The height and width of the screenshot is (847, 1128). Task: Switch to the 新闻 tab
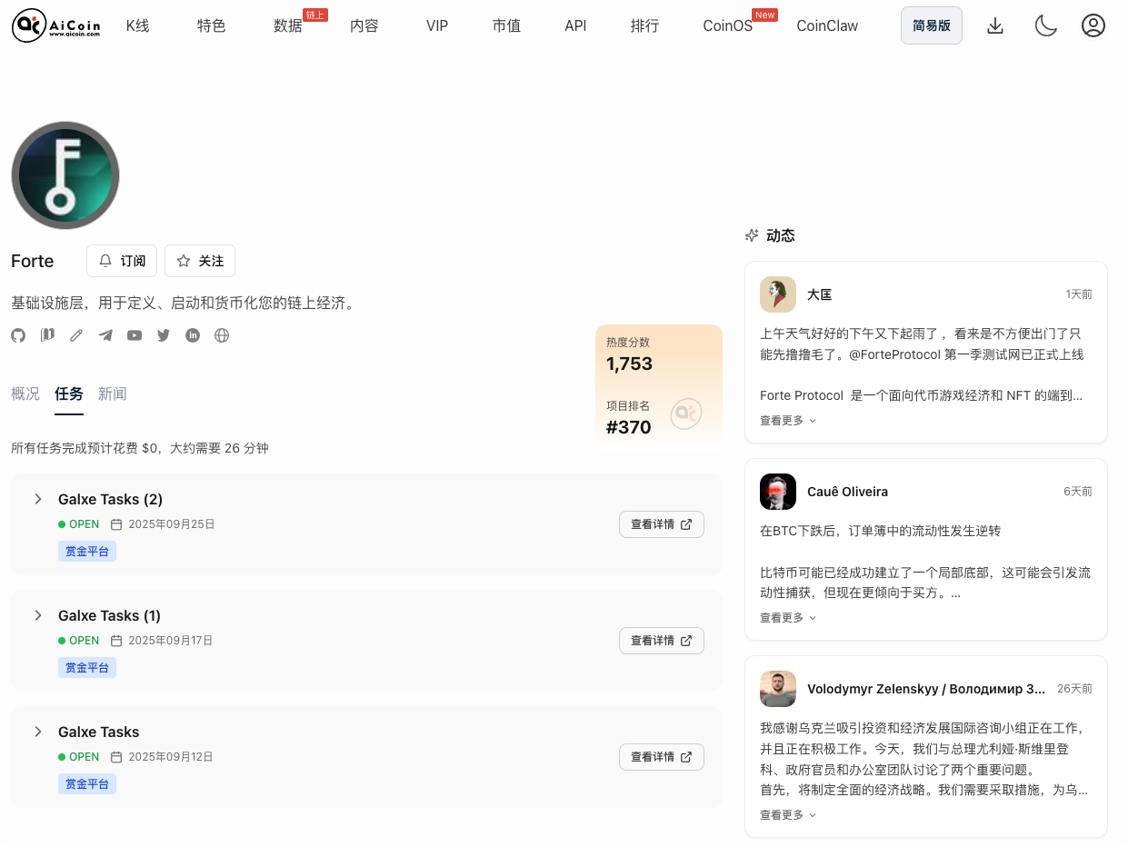[113, 394]
